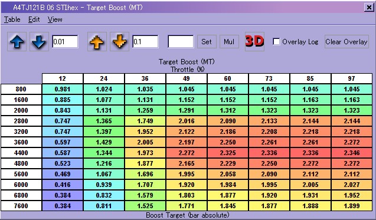376x220 pixels.
Task: Select cell 1.024 in the 800 row
Action: point(104,89)
